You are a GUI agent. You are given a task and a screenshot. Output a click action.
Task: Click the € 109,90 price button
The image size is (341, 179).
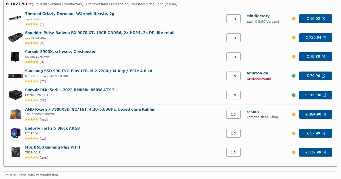click(316, 95)
